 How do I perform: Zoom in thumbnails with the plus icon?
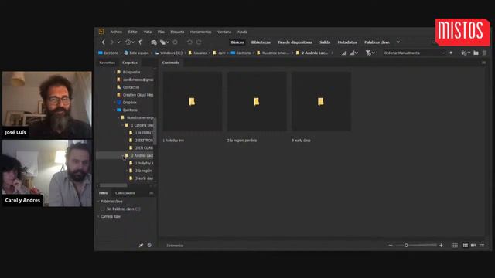click(441, 246)
